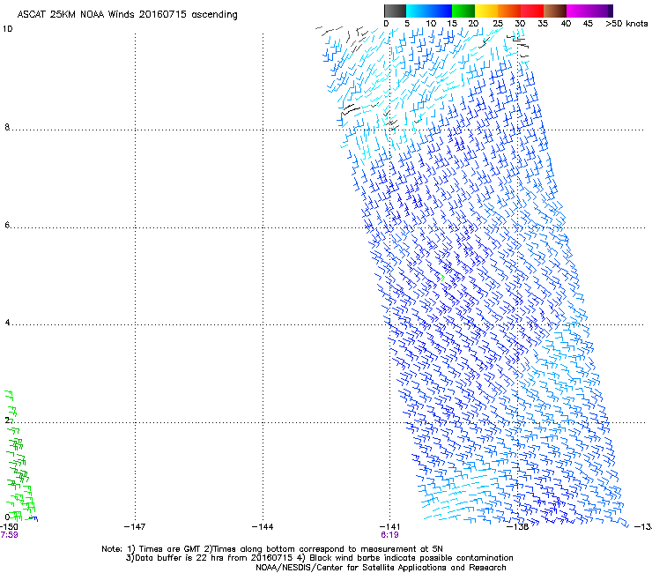
Task: Click the longitude label '-144'
Action: coord(263,527)
